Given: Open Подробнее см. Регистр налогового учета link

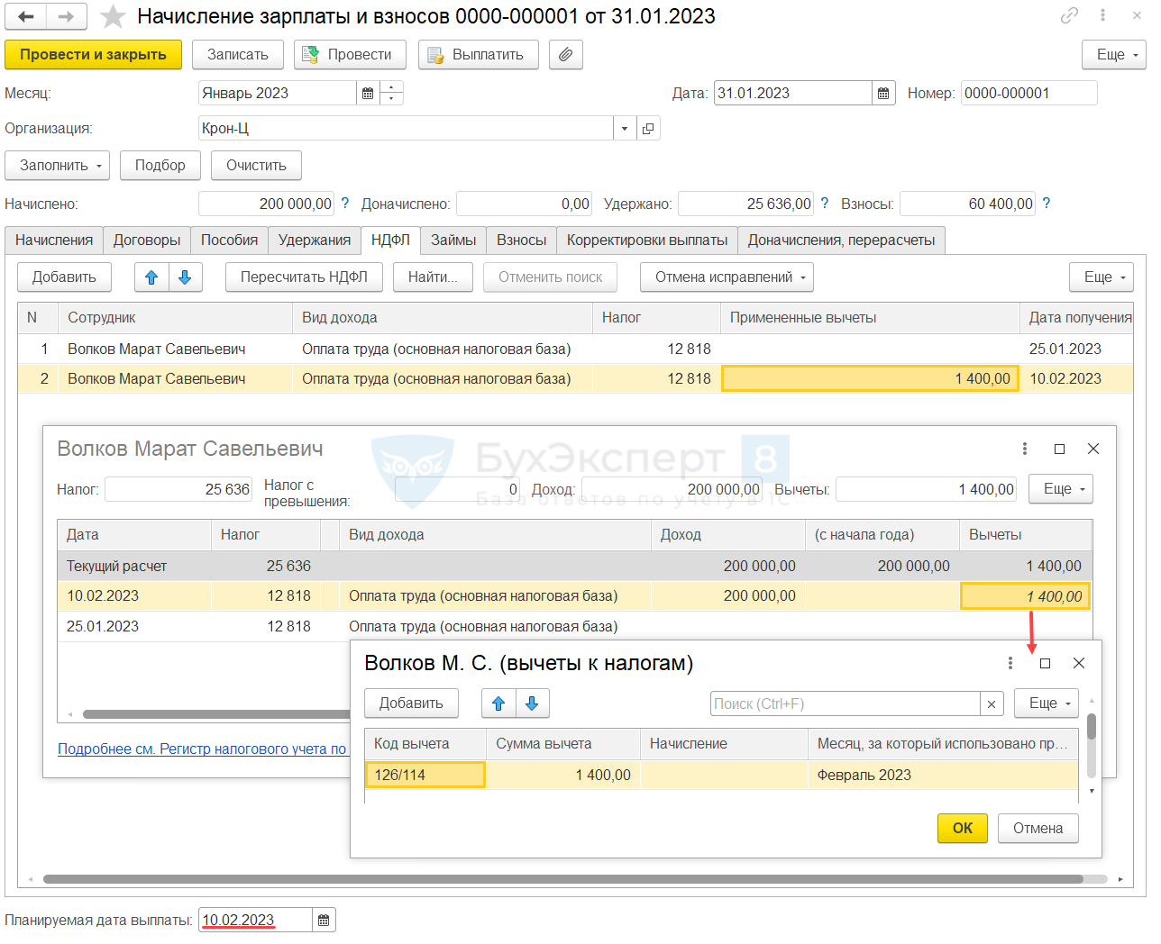Looking at the screenshot, I should click(202, 749).
